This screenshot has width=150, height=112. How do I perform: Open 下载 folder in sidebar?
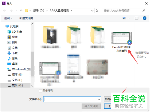pyautogui.click(x=13, y=53)
